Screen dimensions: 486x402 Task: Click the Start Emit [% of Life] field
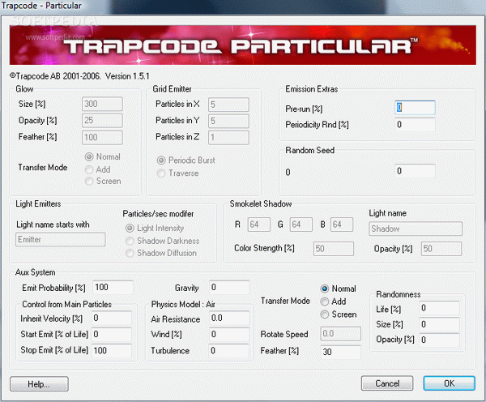pyautogui.click(x=112, y=335)
